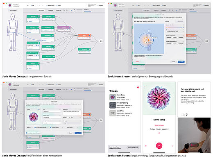Viewport: 213px width, 161px height.
Task: Tap the pink circle icon above Tracks
Action: pyautogui.click(x=138, y=87)
